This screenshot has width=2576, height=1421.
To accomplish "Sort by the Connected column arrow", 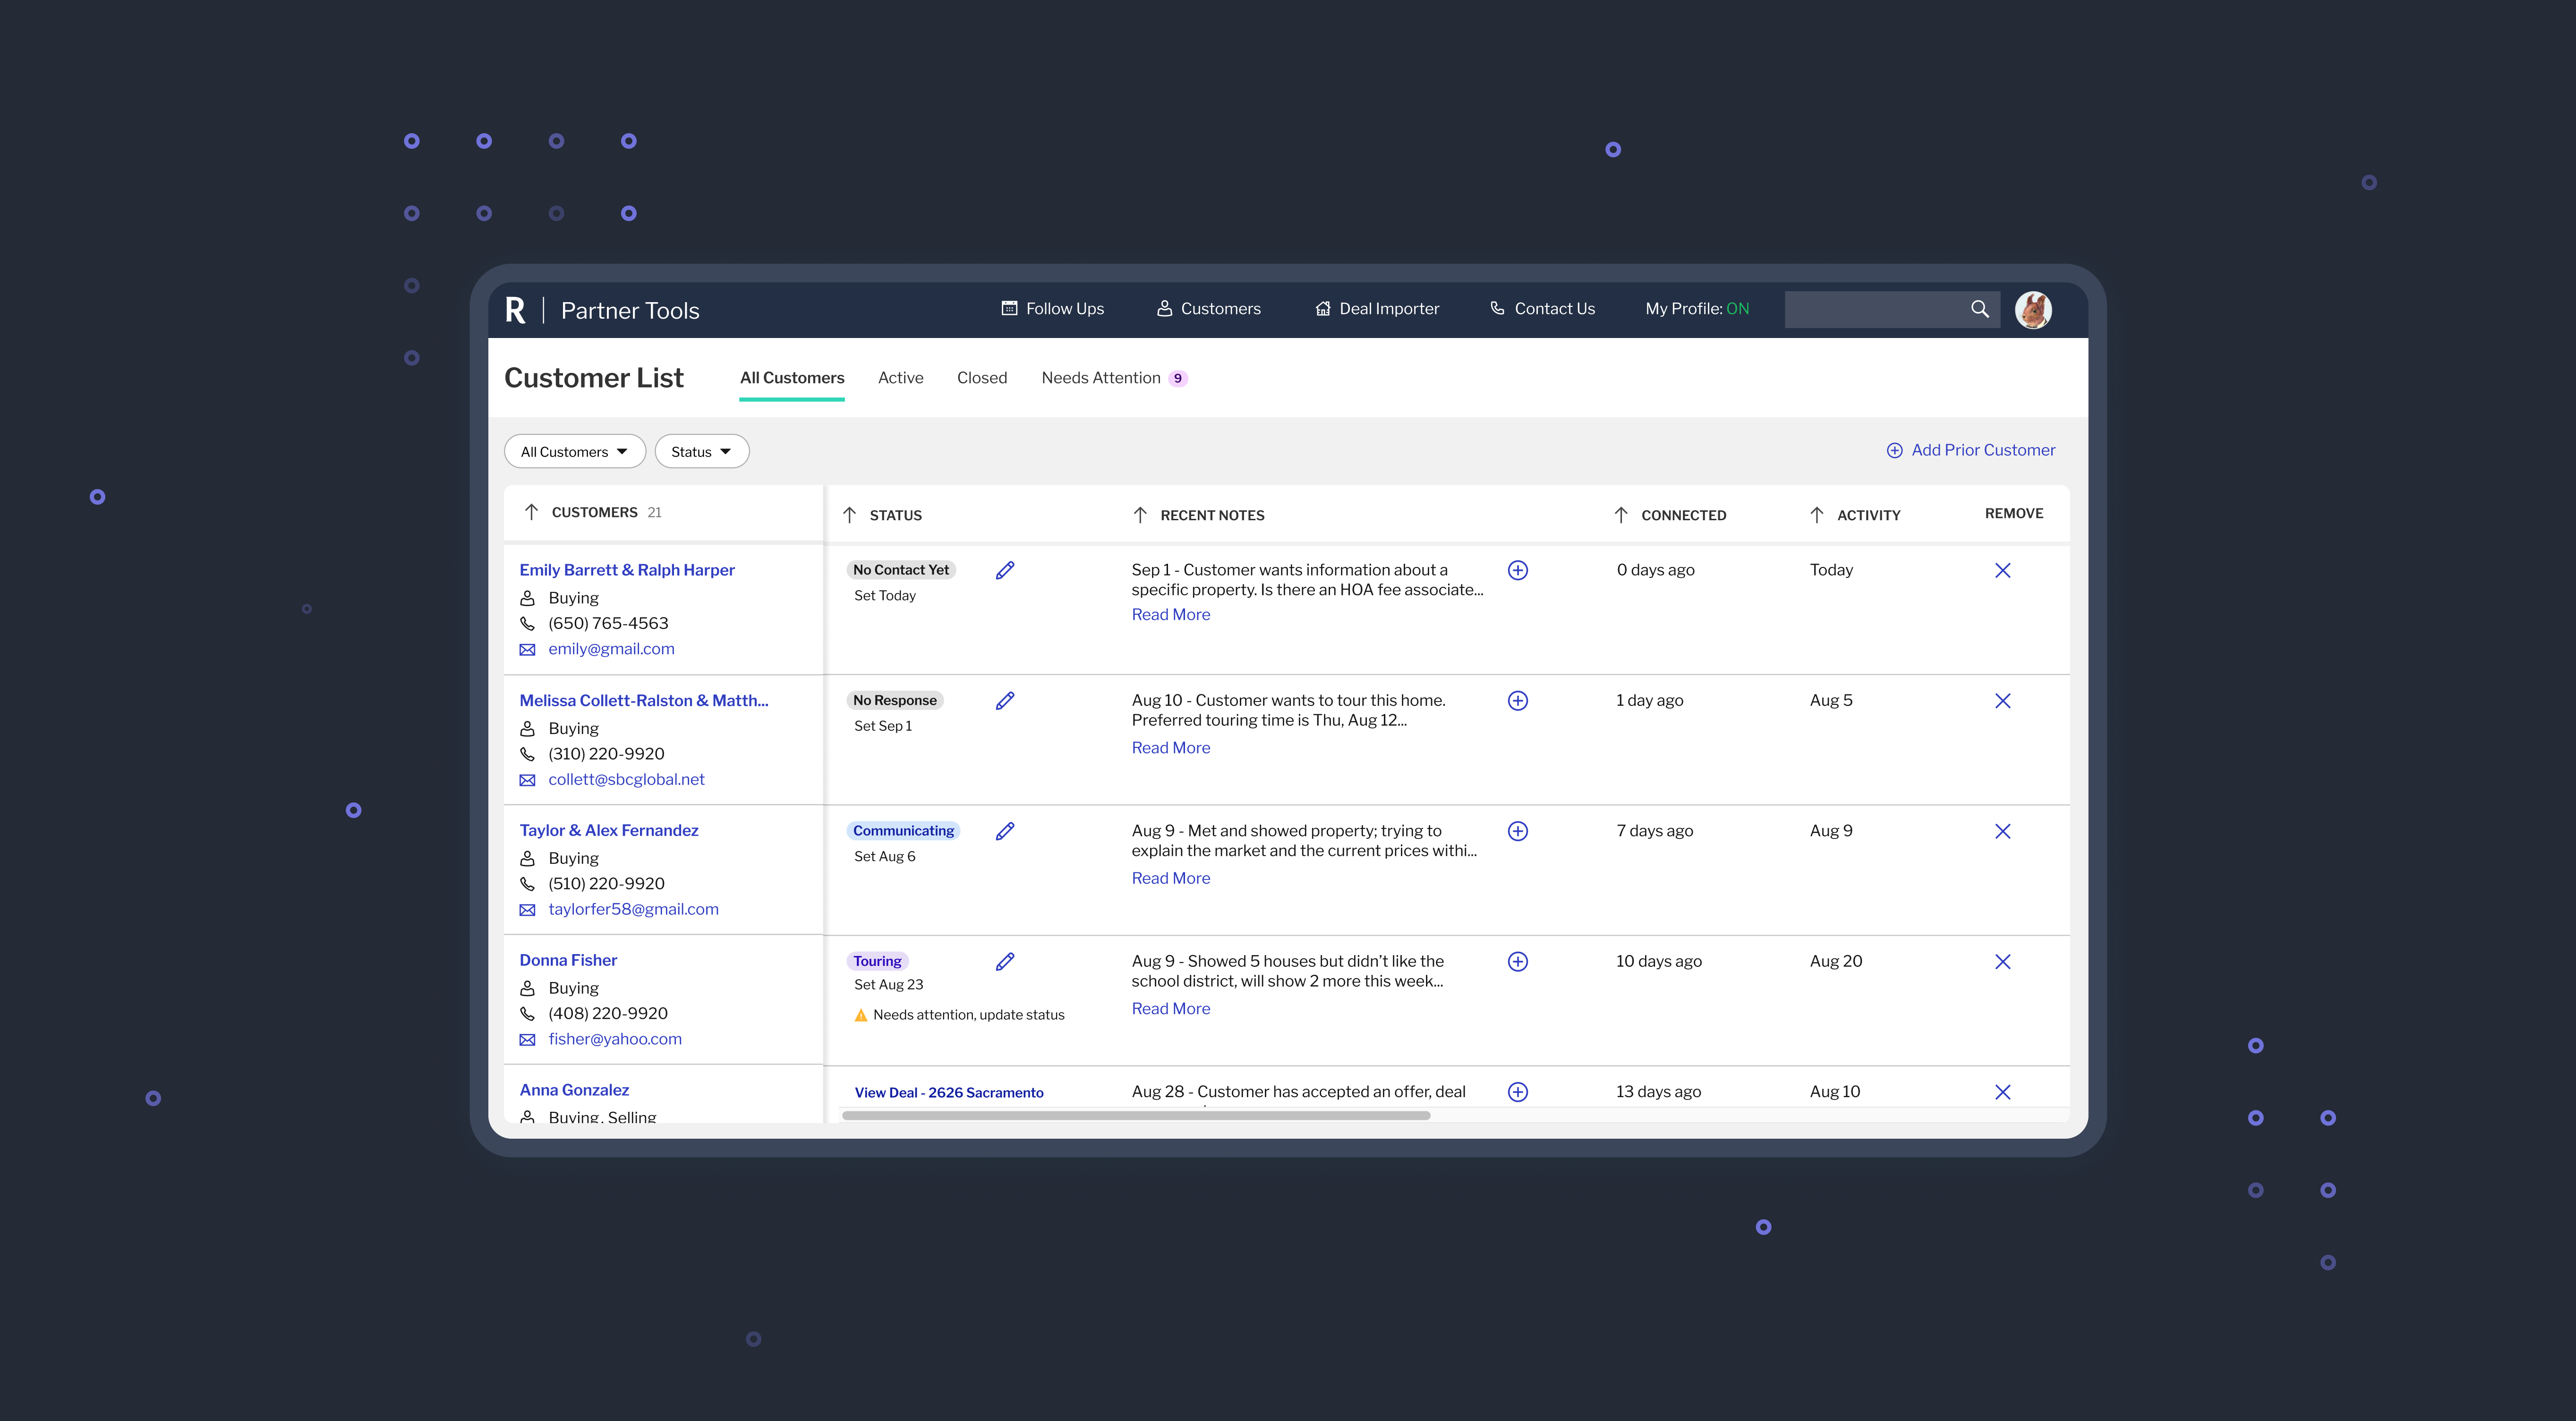I will [x=1621, y=515].
